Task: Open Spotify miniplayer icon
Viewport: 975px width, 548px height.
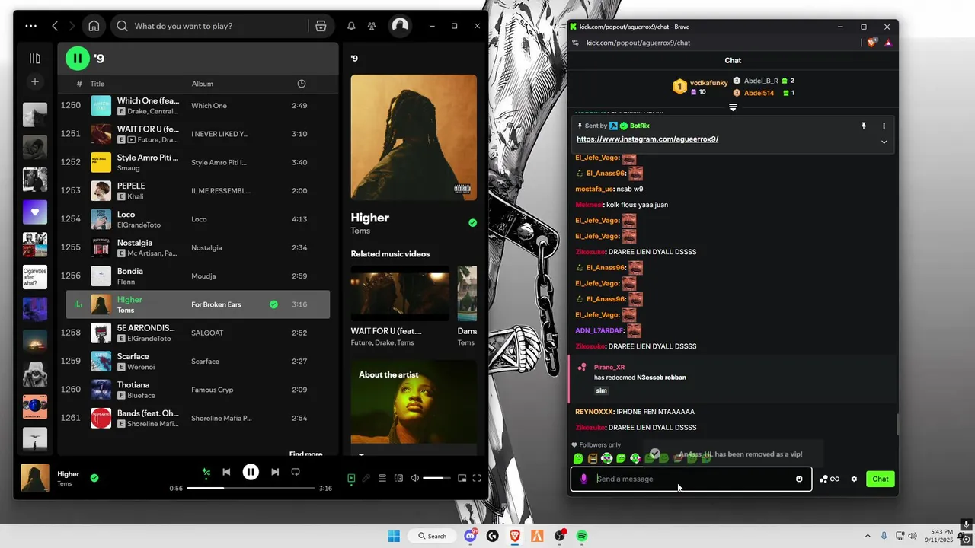Action: (x=462, y=478)
